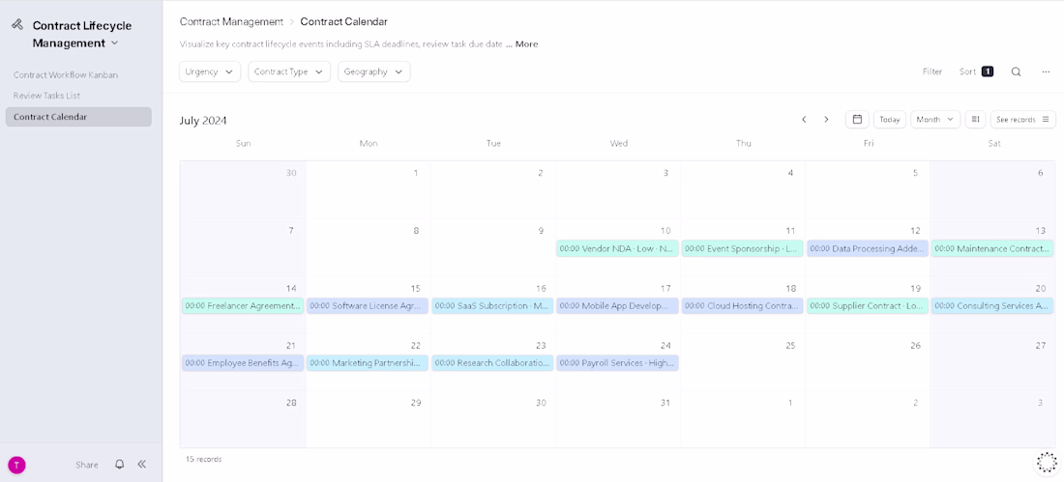Image resolution: width=1064 pixels, height=482 pixels.
Task: Click the user avatar T icon
Action: (17, 465)
